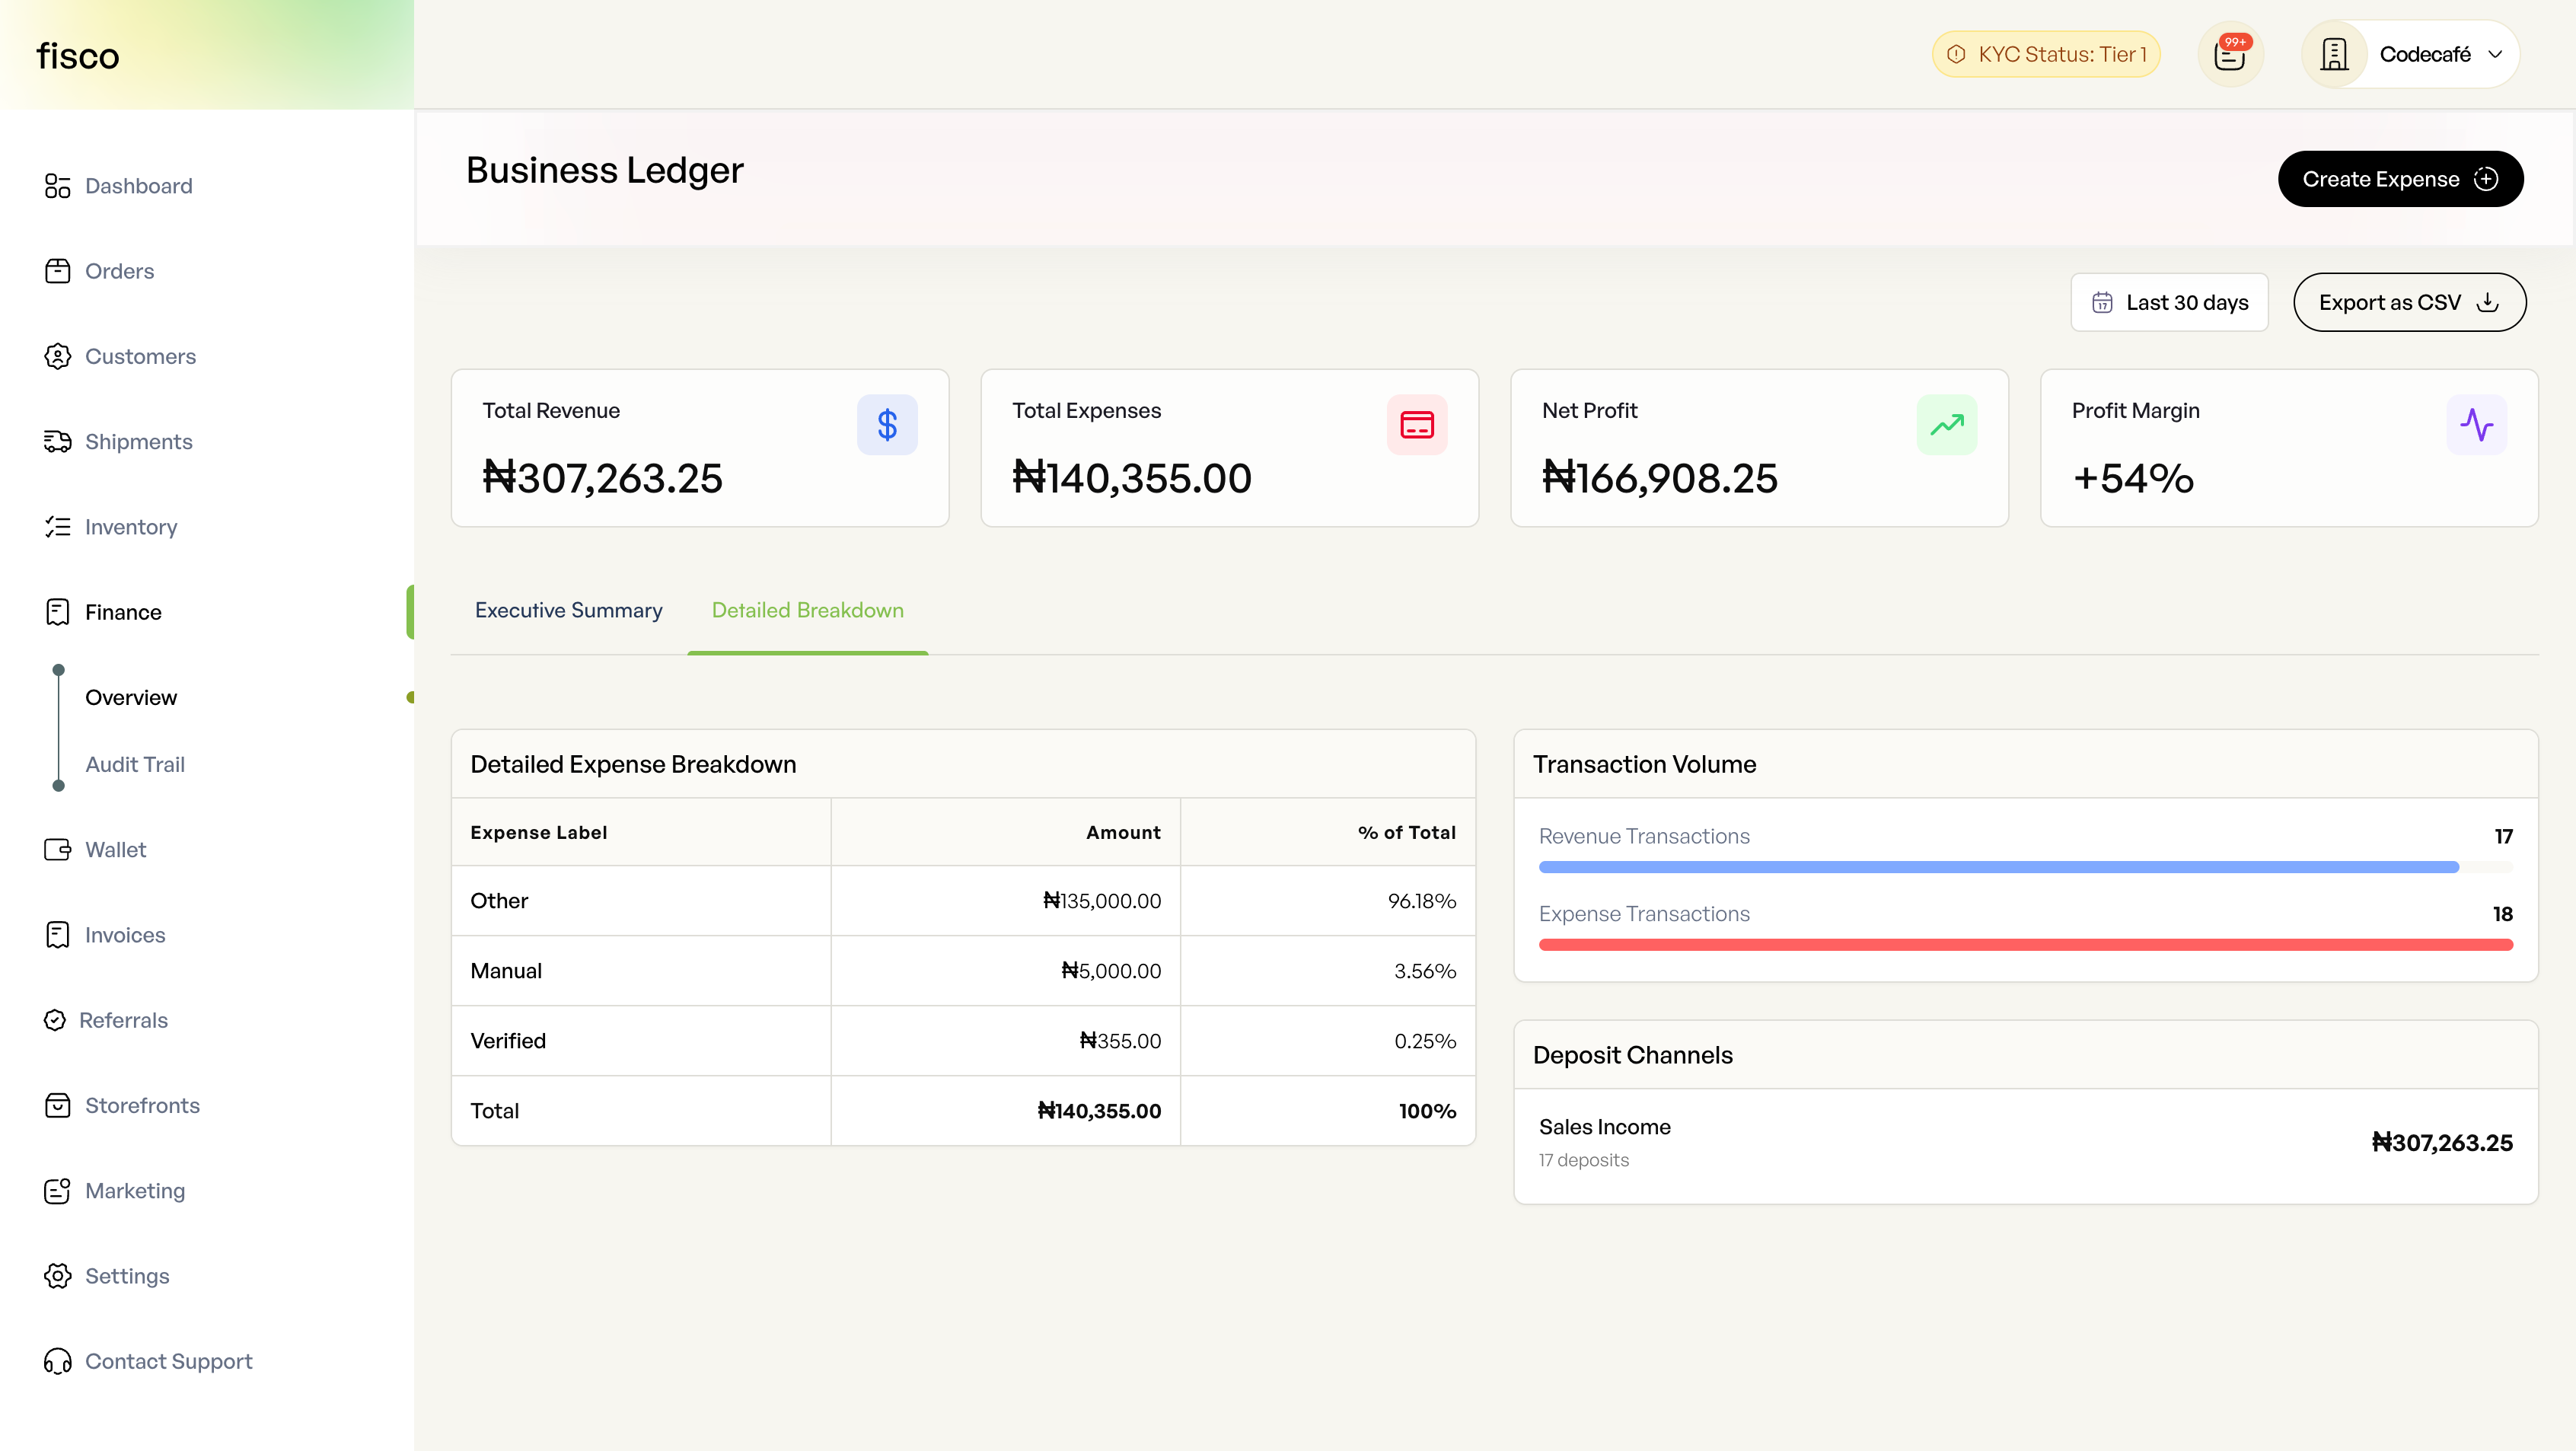Select the Verified expense row label
The height and width of the screenshot is (1451, 2576).
(508, 1040)
